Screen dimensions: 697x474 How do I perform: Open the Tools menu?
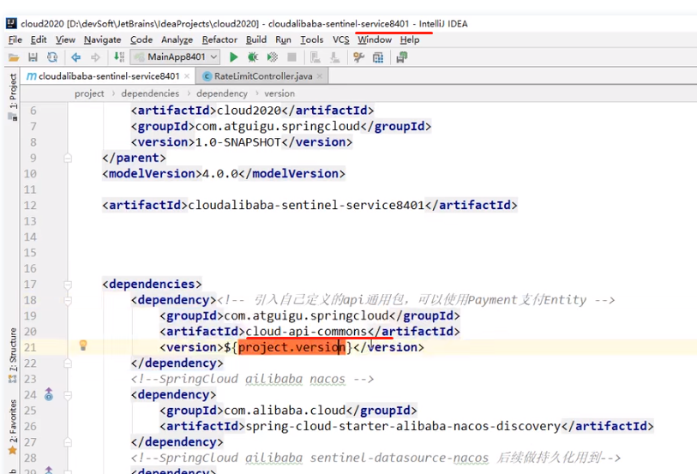click(x=311, y=39)
